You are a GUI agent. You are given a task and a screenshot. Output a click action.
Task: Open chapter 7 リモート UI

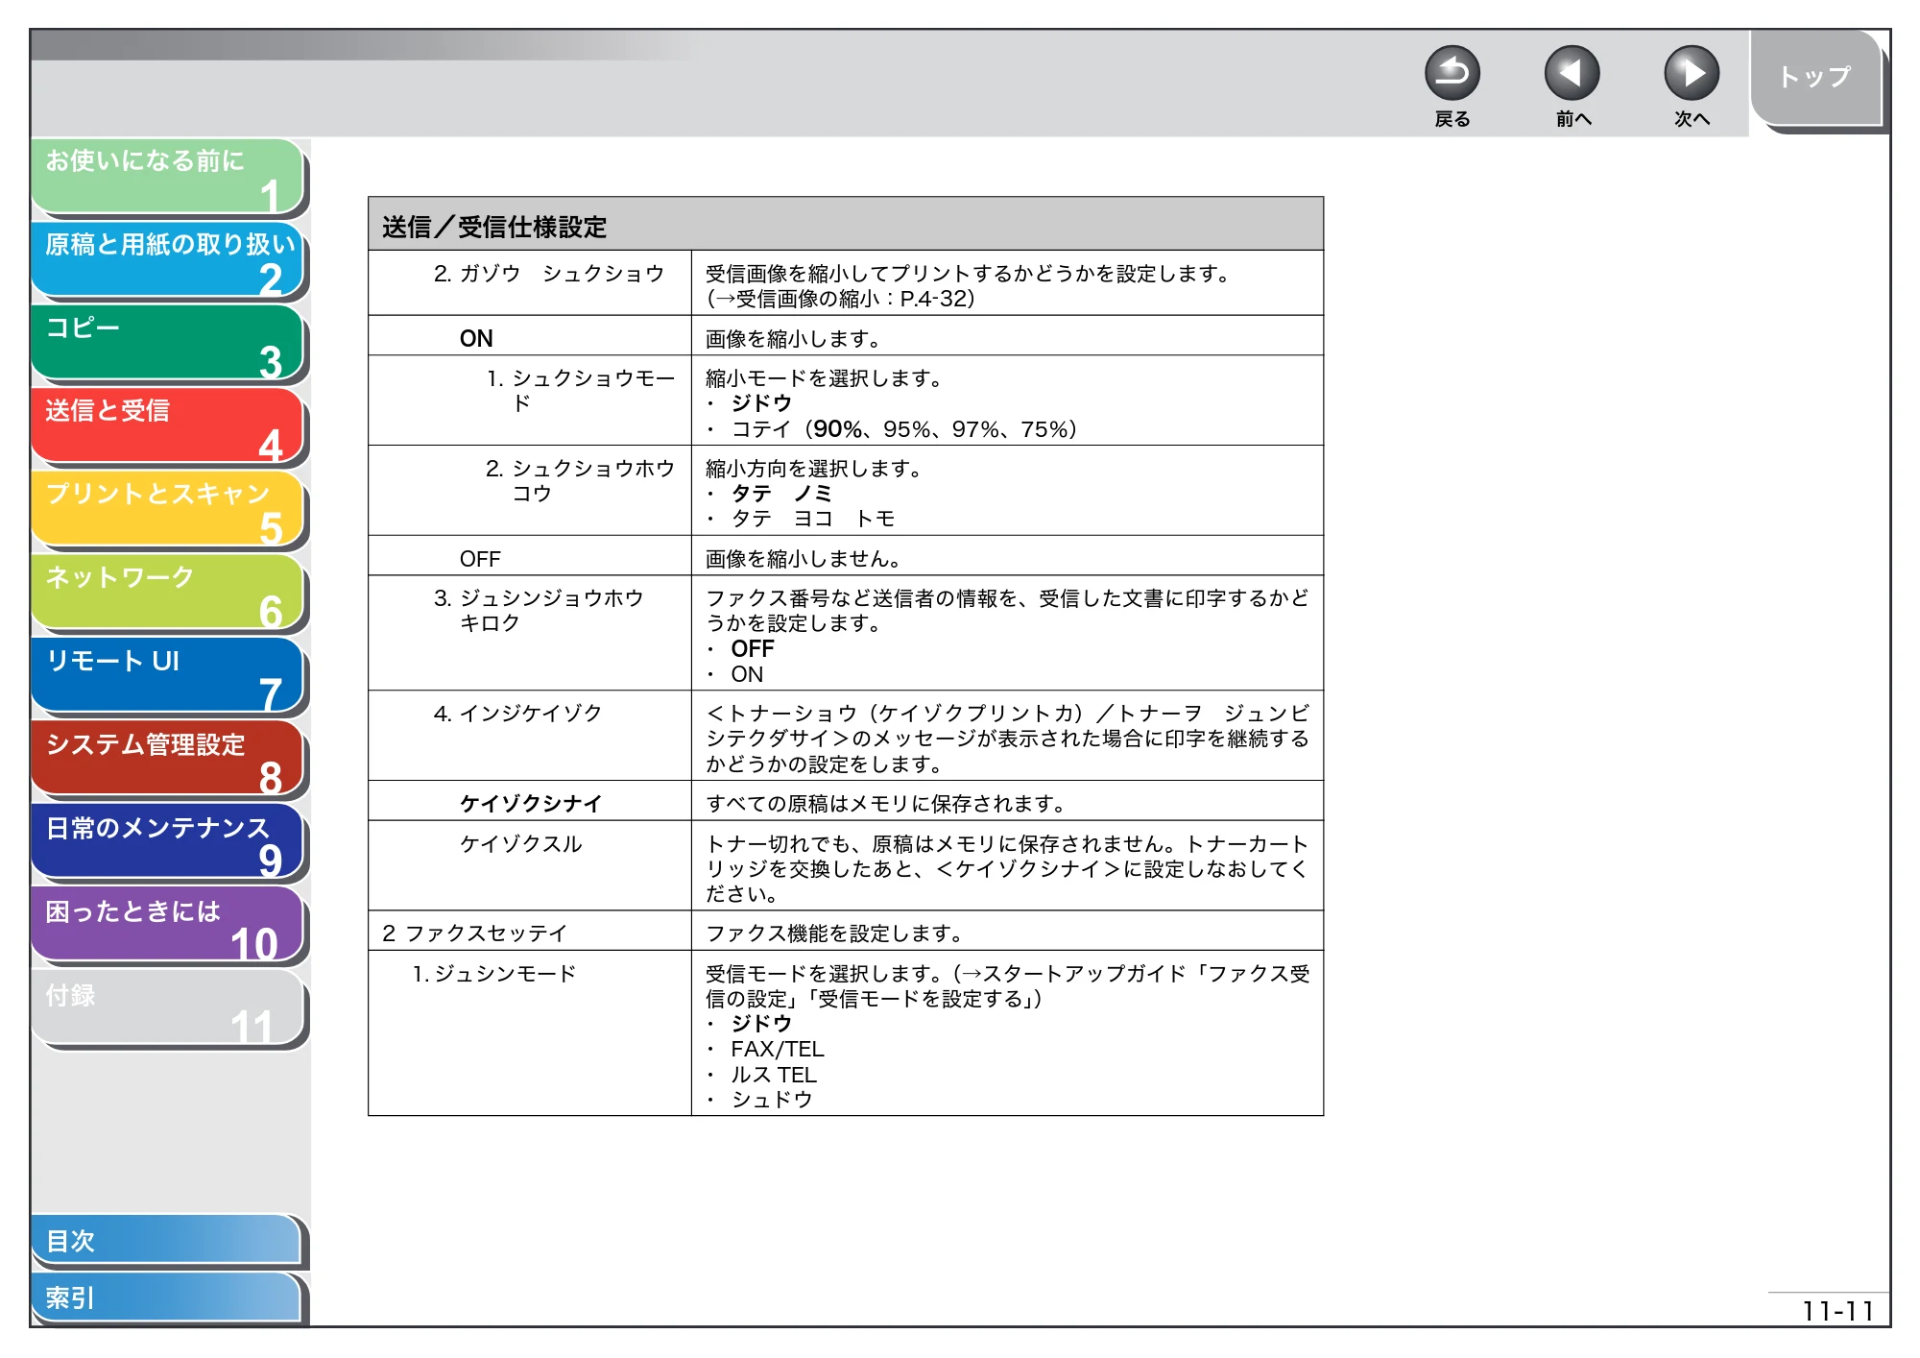click(168, 676)
